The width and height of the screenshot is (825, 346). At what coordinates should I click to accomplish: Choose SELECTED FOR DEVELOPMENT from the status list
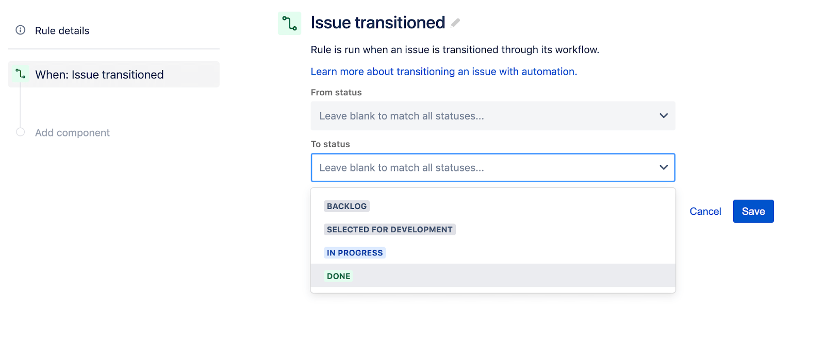(389, 229)
